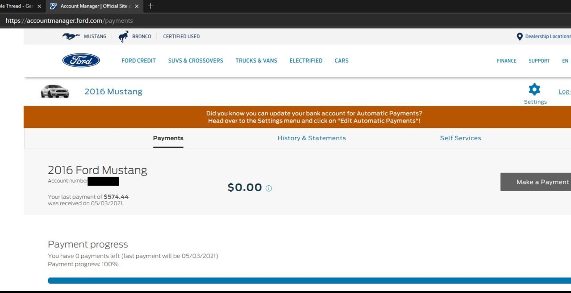Open the Trucks & Vans menu
Image resolution: width=571 pixels, height=293 pixels.
(x=256, y=61)
